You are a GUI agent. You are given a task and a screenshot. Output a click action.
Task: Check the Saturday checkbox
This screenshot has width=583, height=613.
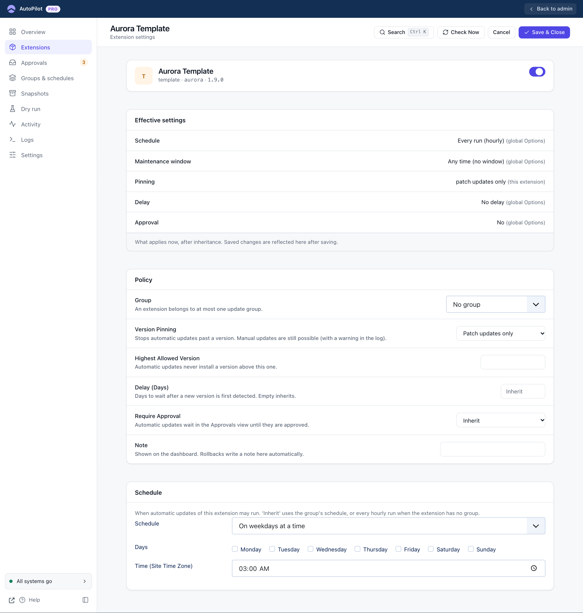pos(431,549)
